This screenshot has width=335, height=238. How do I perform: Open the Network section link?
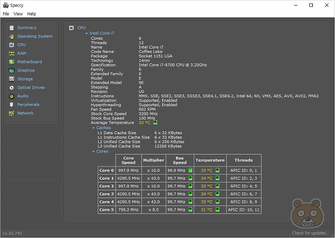[x=26, y=113]
